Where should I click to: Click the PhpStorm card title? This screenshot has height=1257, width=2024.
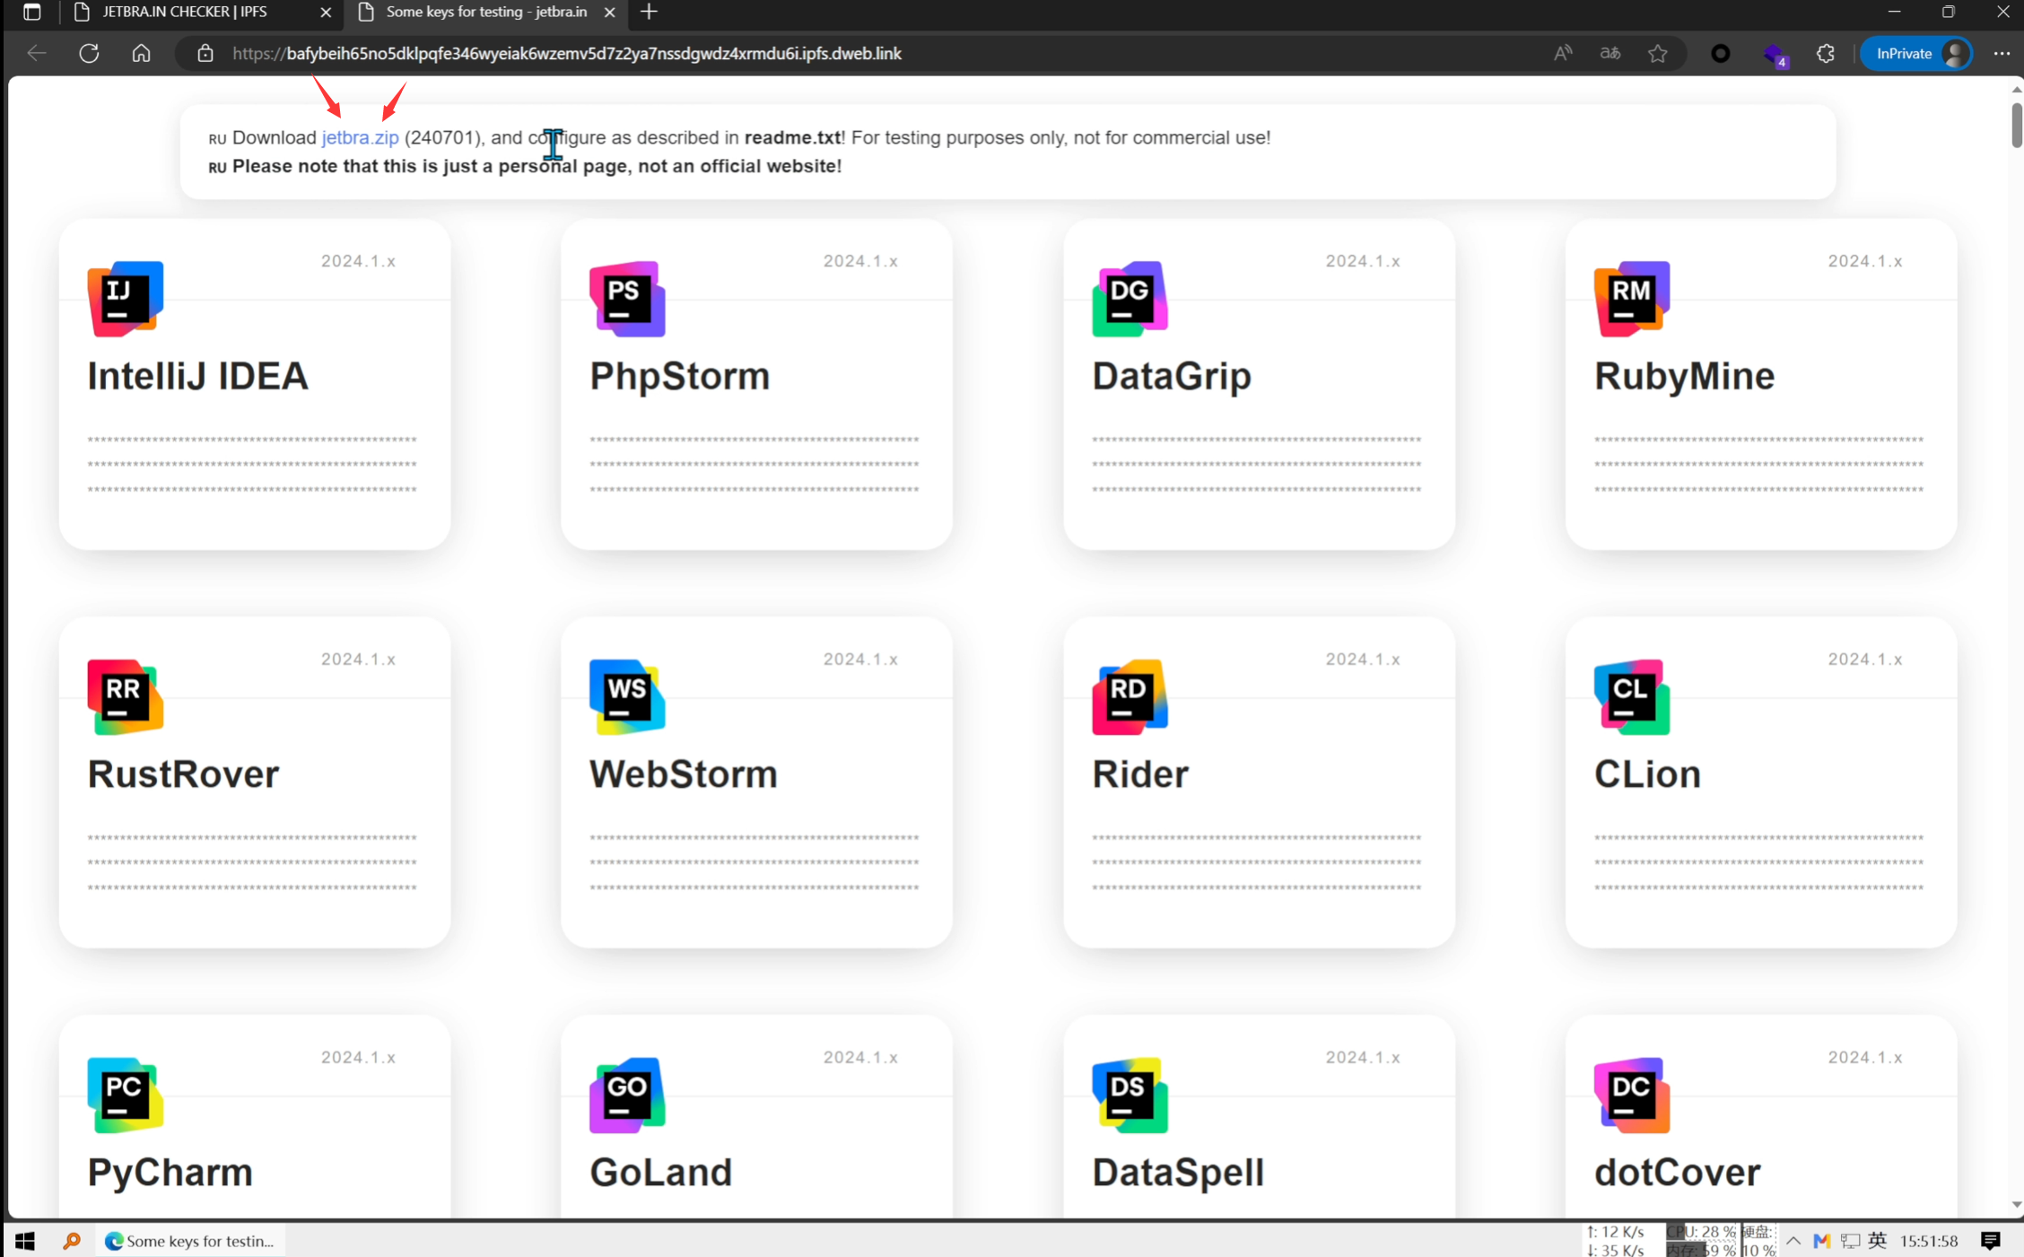pos(679,376)
